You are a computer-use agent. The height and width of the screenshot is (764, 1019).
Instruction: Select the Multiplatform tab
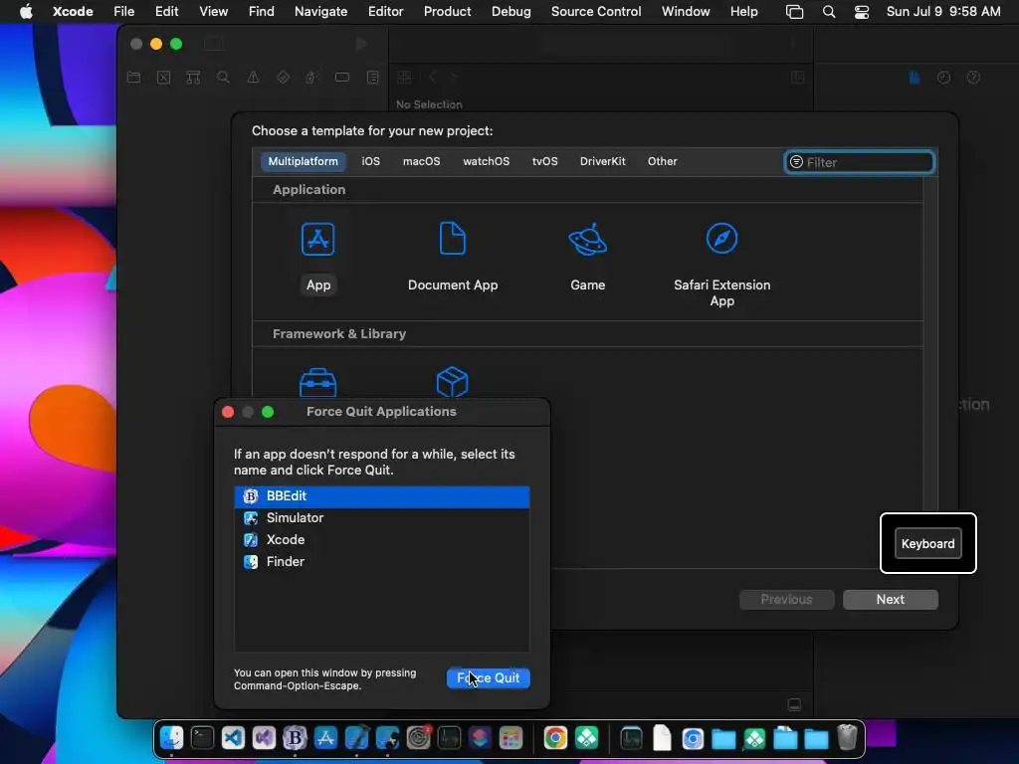coord(303,161)
